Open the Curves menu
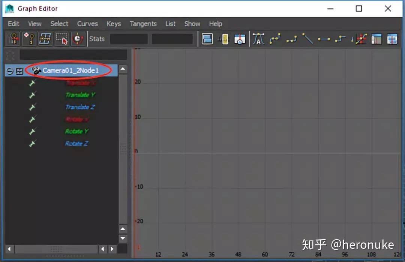Image resolution: width=405 pixels, height=262 pixels. pyautogui.click(x=87, y=24)
